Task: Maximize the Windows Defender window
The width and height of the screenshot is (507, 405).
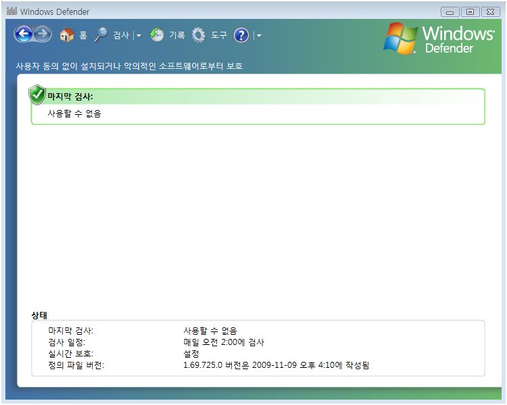Action: (x=470, y=12)
